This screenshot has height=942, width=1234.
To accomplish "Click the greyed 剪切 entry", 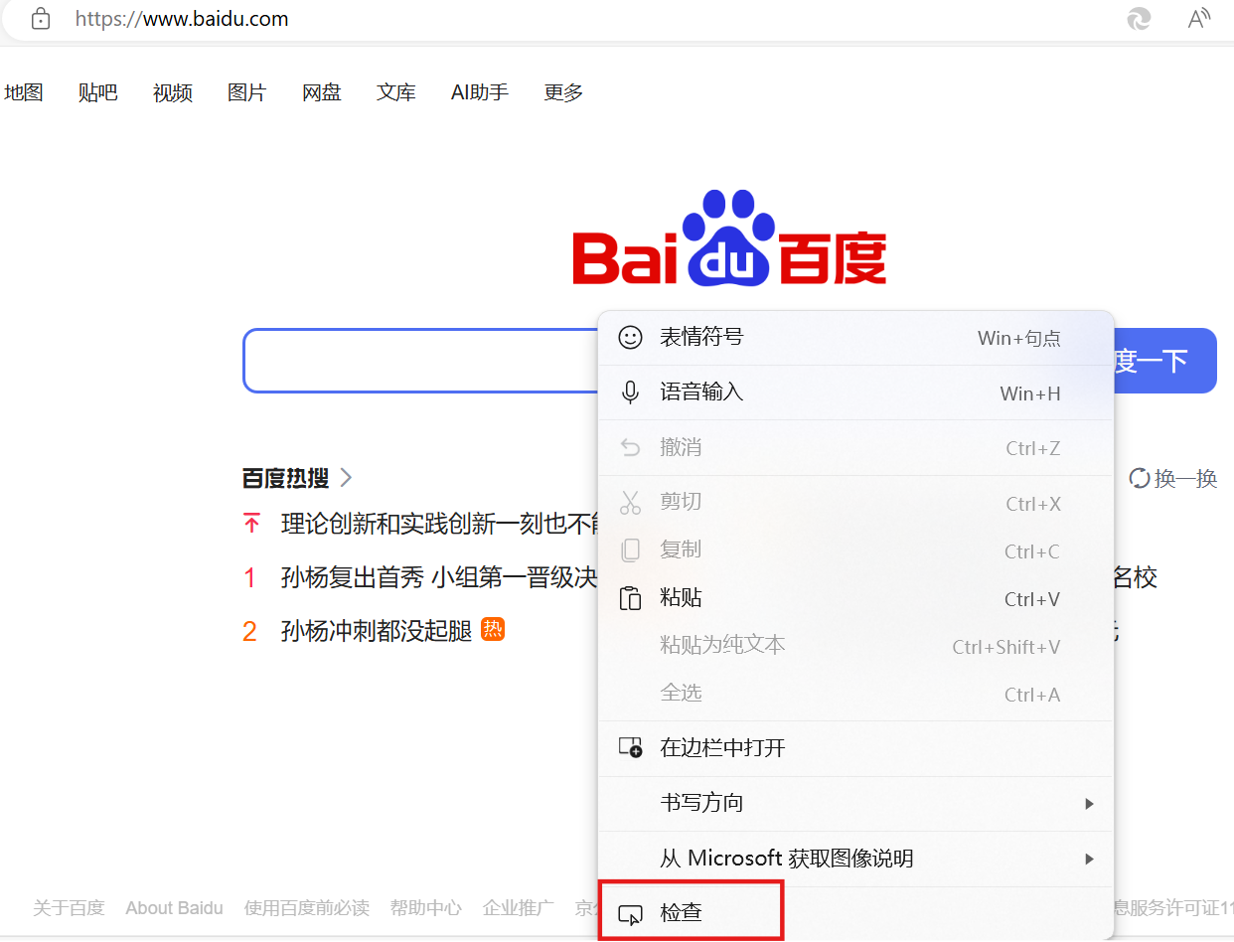I will pyautogui.click(x=855, y=502).
